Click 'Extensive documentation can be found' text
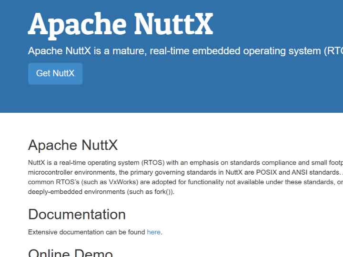Image resolution: width=343 pixels, height=257 pixels. pyautogui.click(x=86, y=232)
